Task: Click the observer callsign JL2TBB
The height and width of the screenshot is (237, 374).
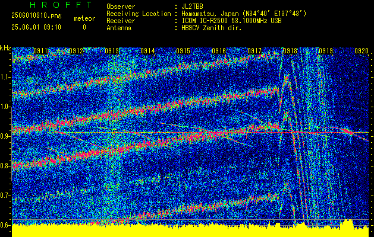Action: click(x=192, y=7)
